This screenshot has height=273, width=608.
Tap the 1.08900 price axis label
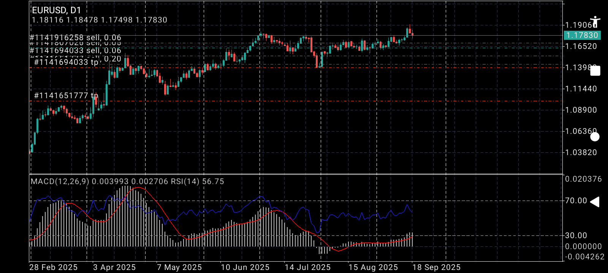(581, 110)
